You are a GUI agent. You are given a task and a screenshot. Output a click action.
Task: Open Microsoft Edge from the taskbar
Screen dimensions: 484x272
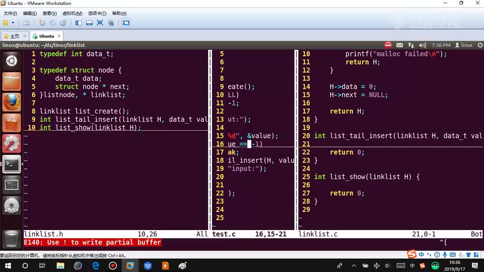click(95, 266)
